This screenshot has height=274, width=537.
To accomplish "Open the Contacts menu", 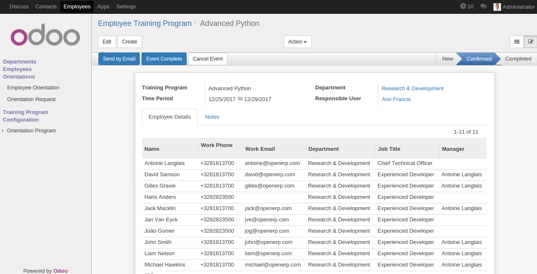I will [x=46, y=7].
